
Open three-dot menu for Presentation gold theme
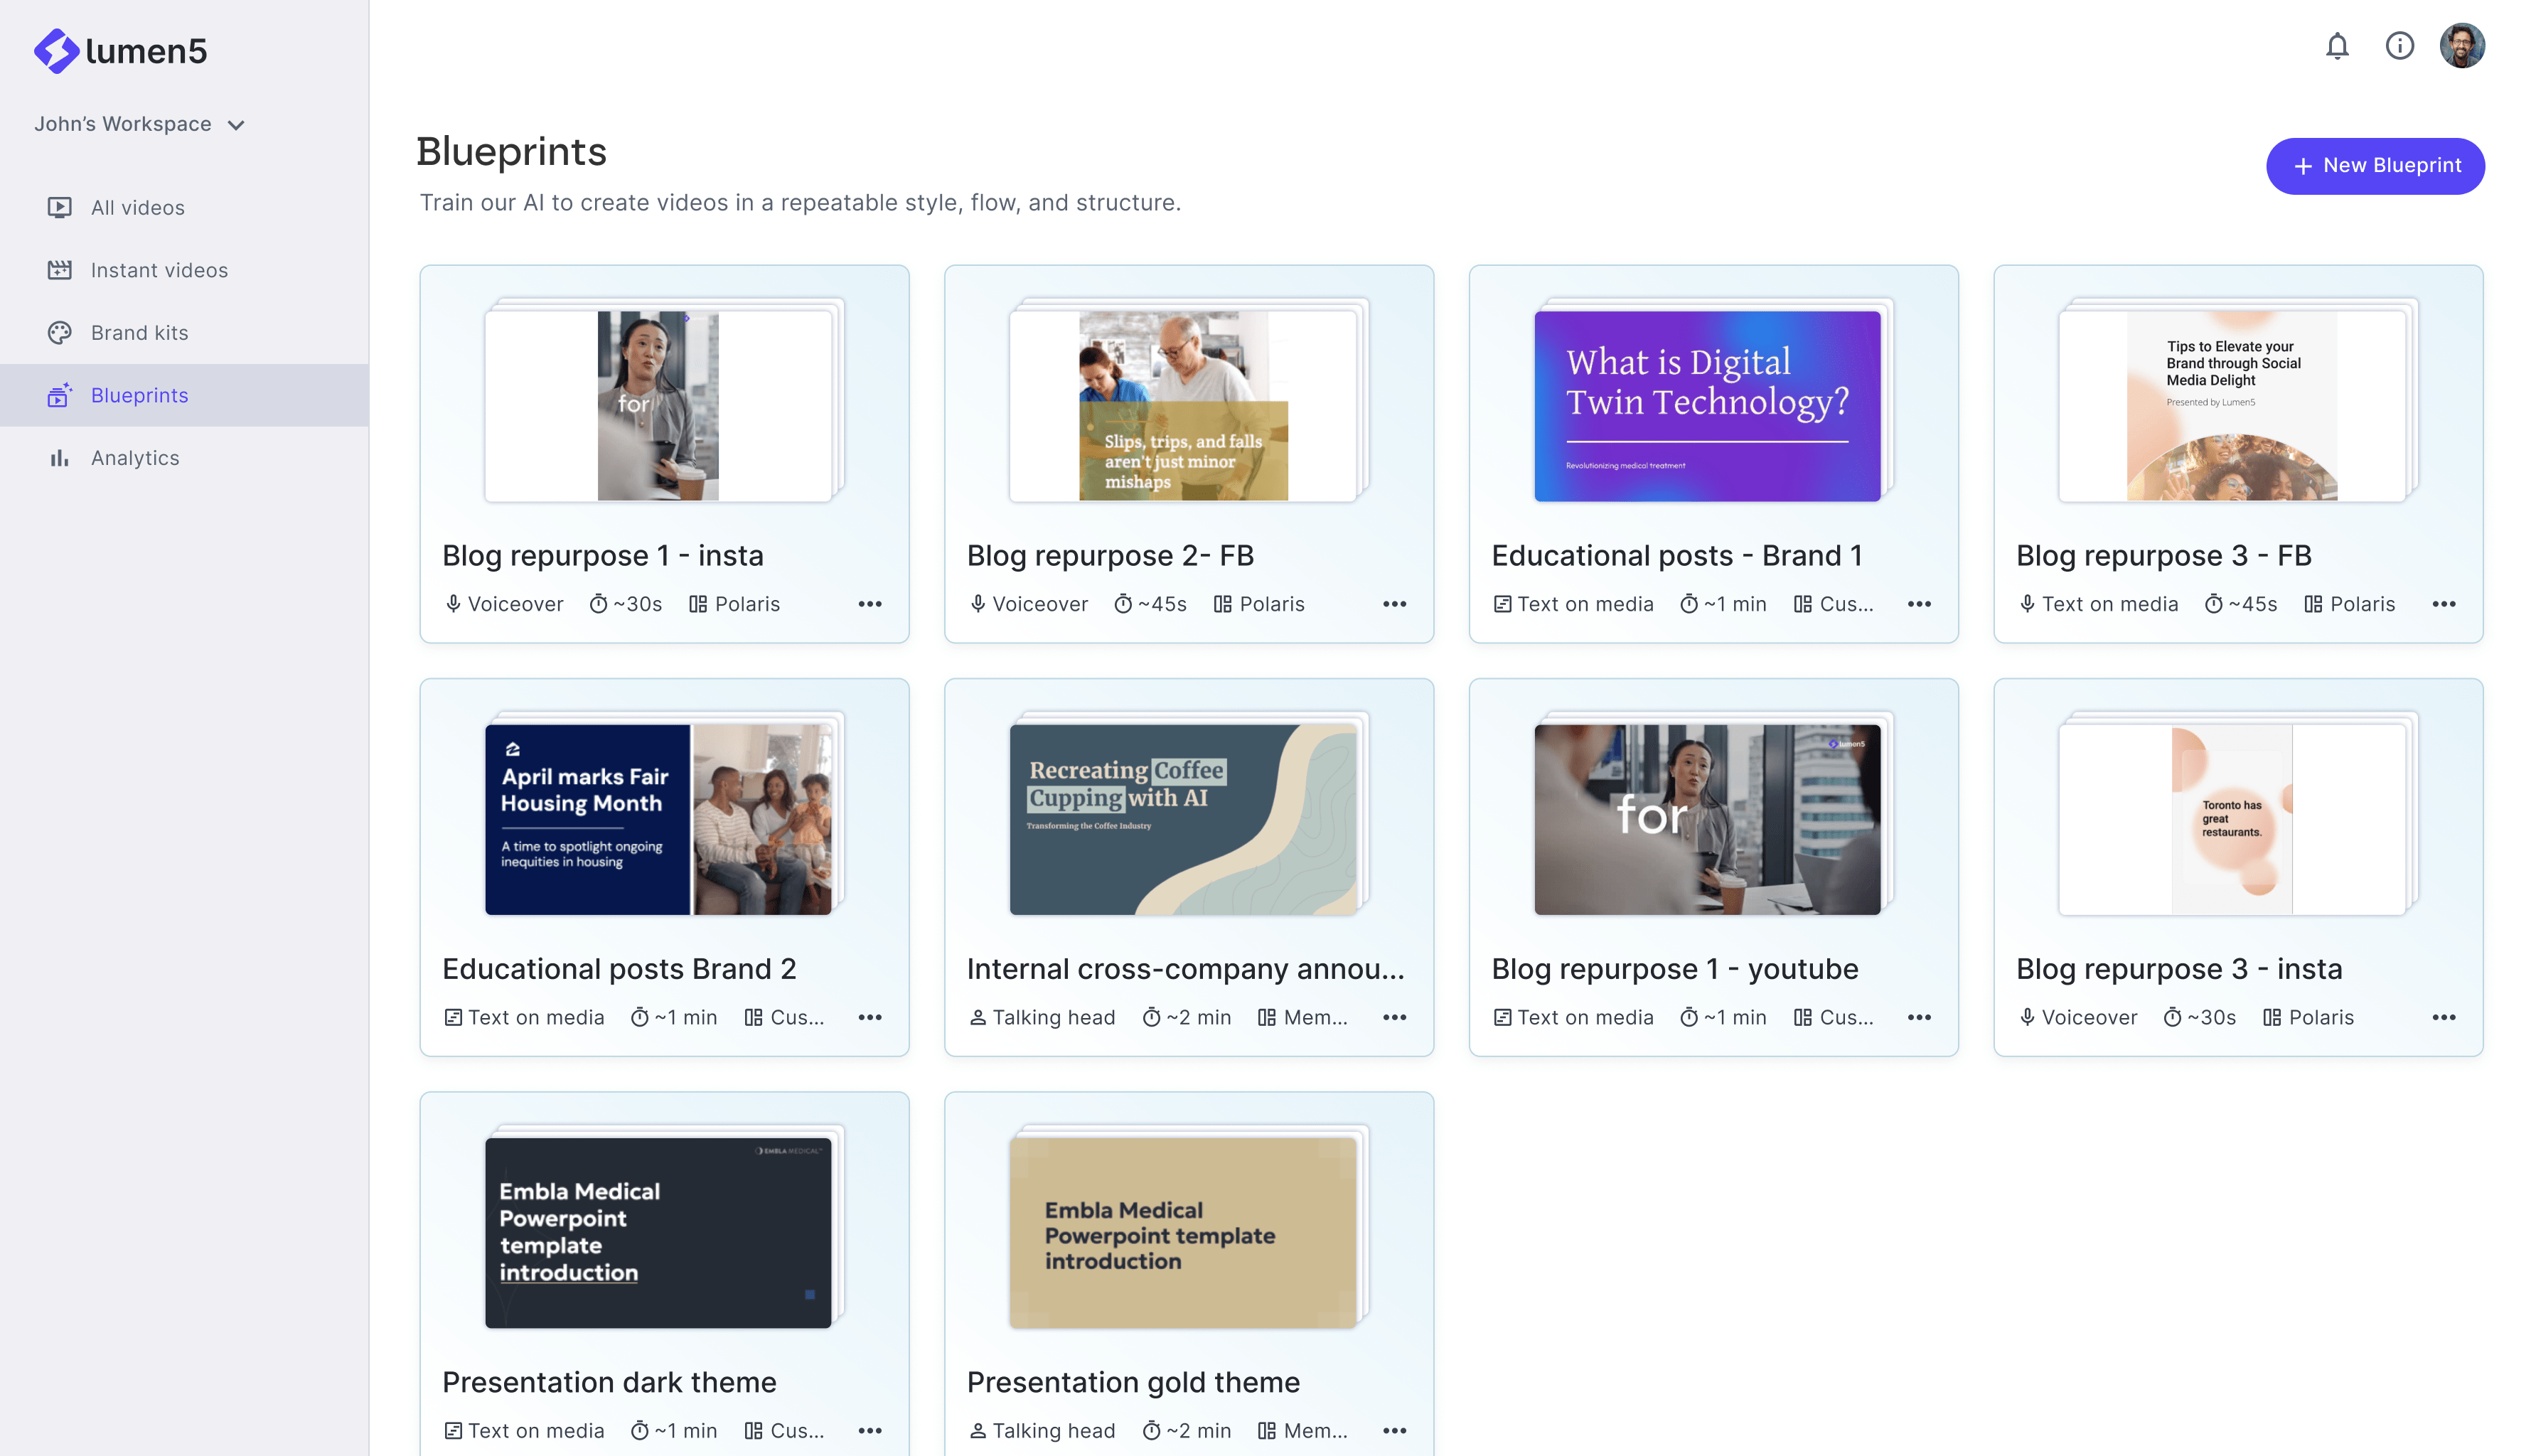coord(1394,1431)
